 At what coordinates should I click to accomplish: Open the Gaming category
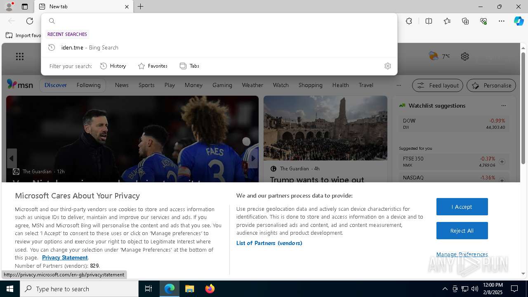[x=222, y=85]
